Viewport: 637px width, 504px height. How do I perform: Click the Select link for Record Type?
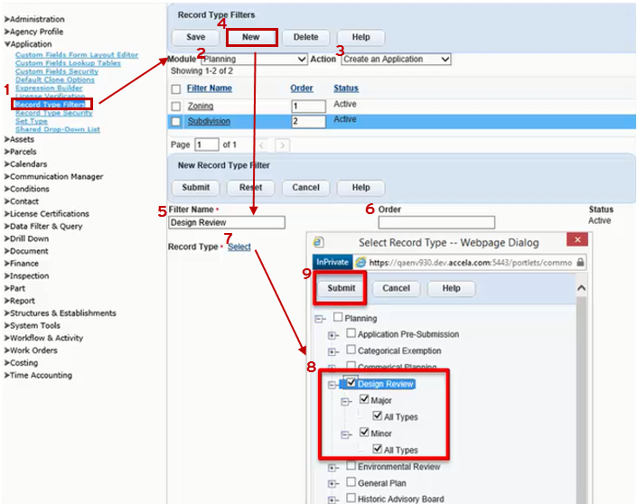[x=239, y=247]
